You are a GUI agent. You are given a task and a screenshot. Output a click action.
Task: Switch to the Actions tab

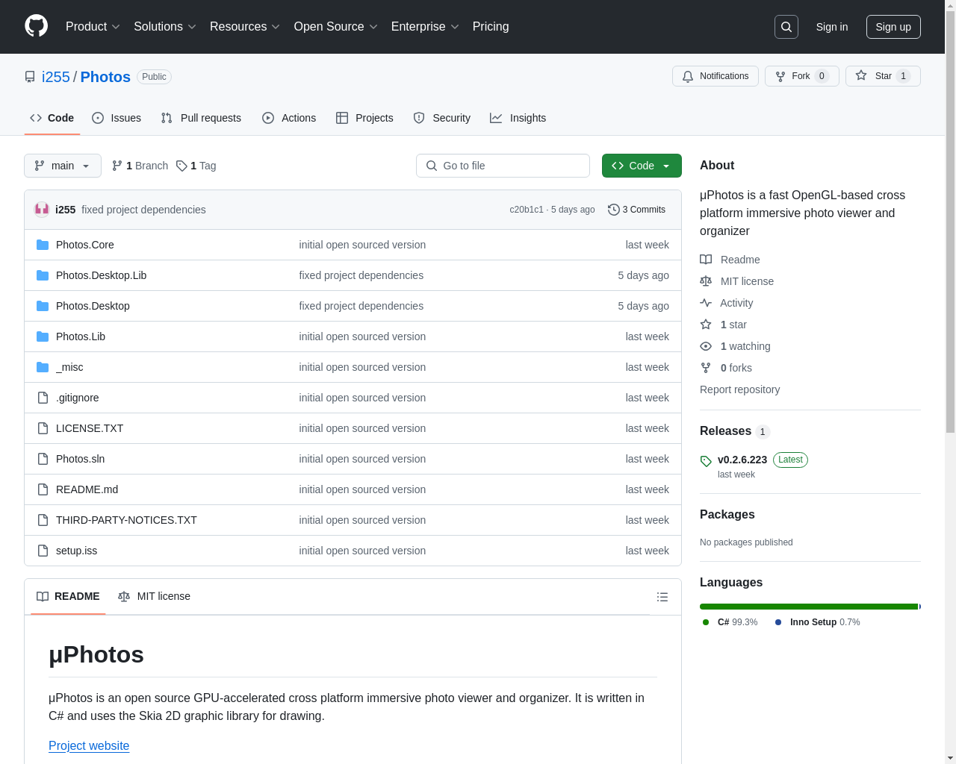(x=289, y=118)
